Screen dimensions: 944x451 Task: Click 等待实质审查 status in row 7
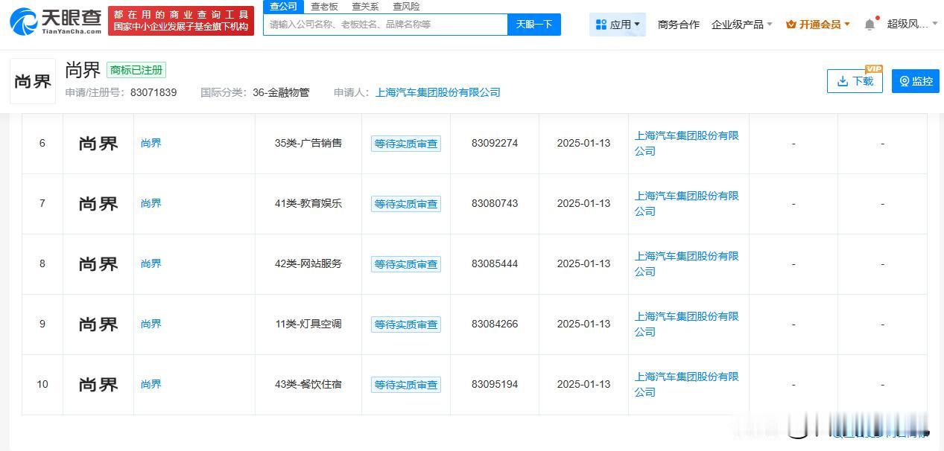click(406, 204)
